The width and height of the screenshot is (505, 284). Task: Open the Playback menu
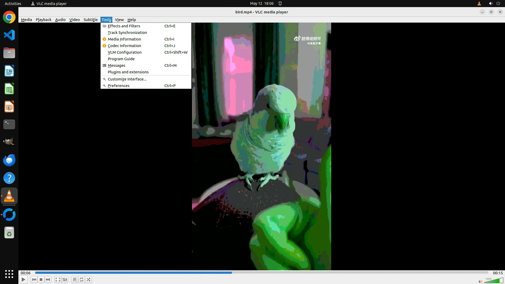(x=43, y=20)
